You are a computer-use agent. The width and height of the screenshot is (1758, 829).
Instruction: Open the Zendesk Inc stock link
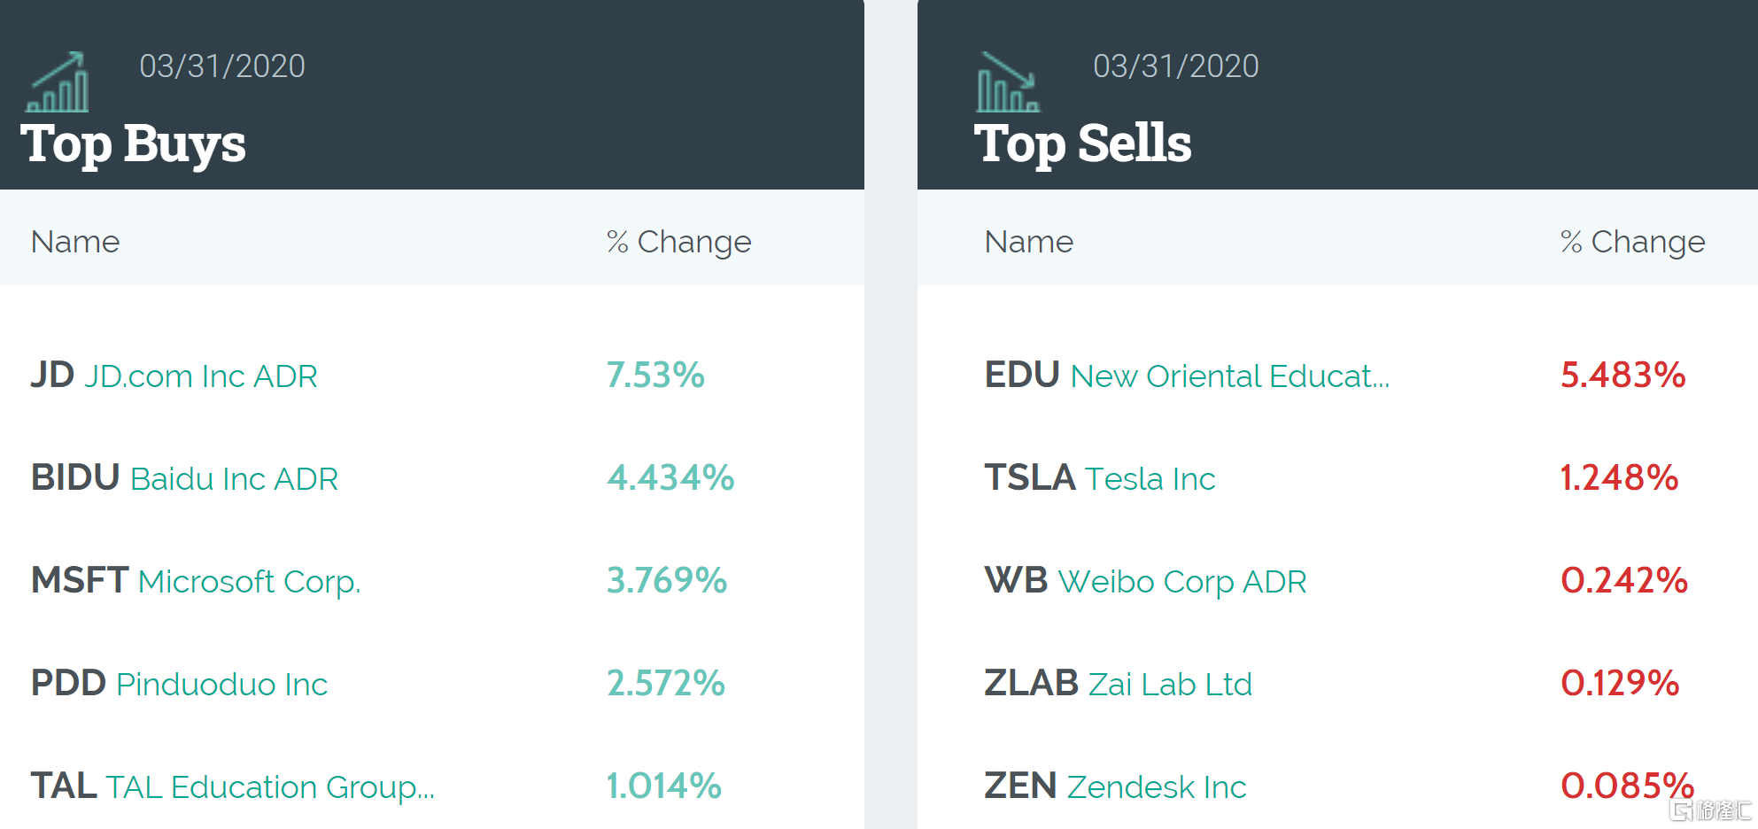[1156, 787]
